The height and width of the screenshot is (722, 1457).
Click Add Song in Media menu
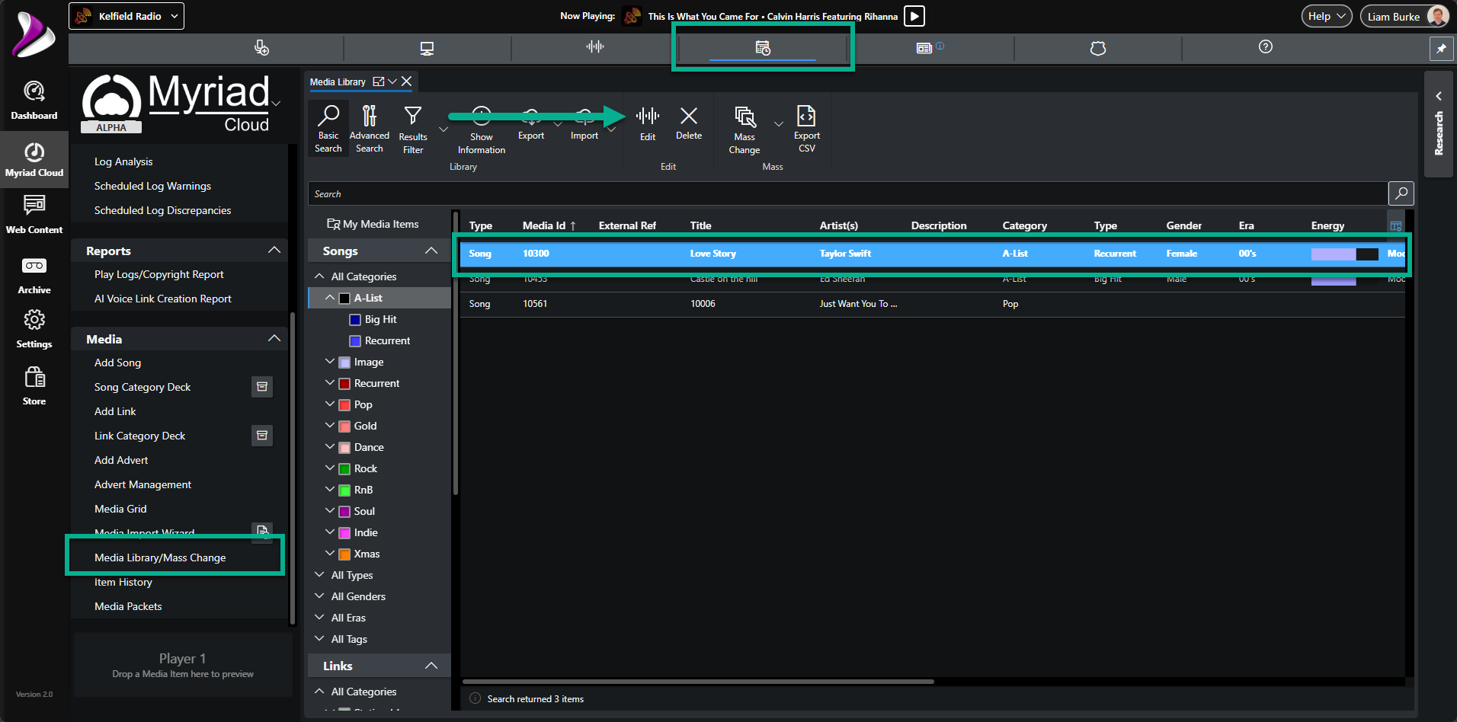pos(117,363)
